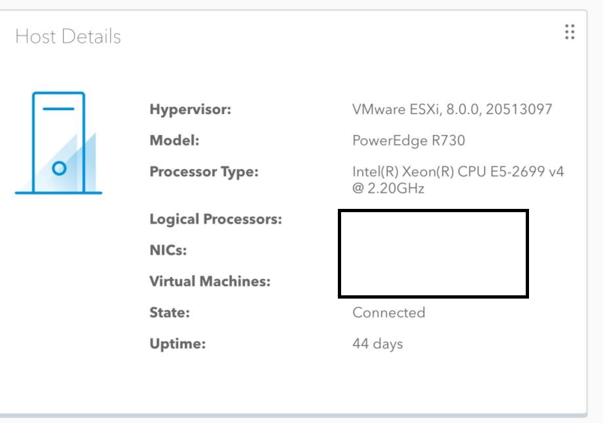Select the Processor Type label
The height and width of the screenshot is (423, 603).
[204, 172]
